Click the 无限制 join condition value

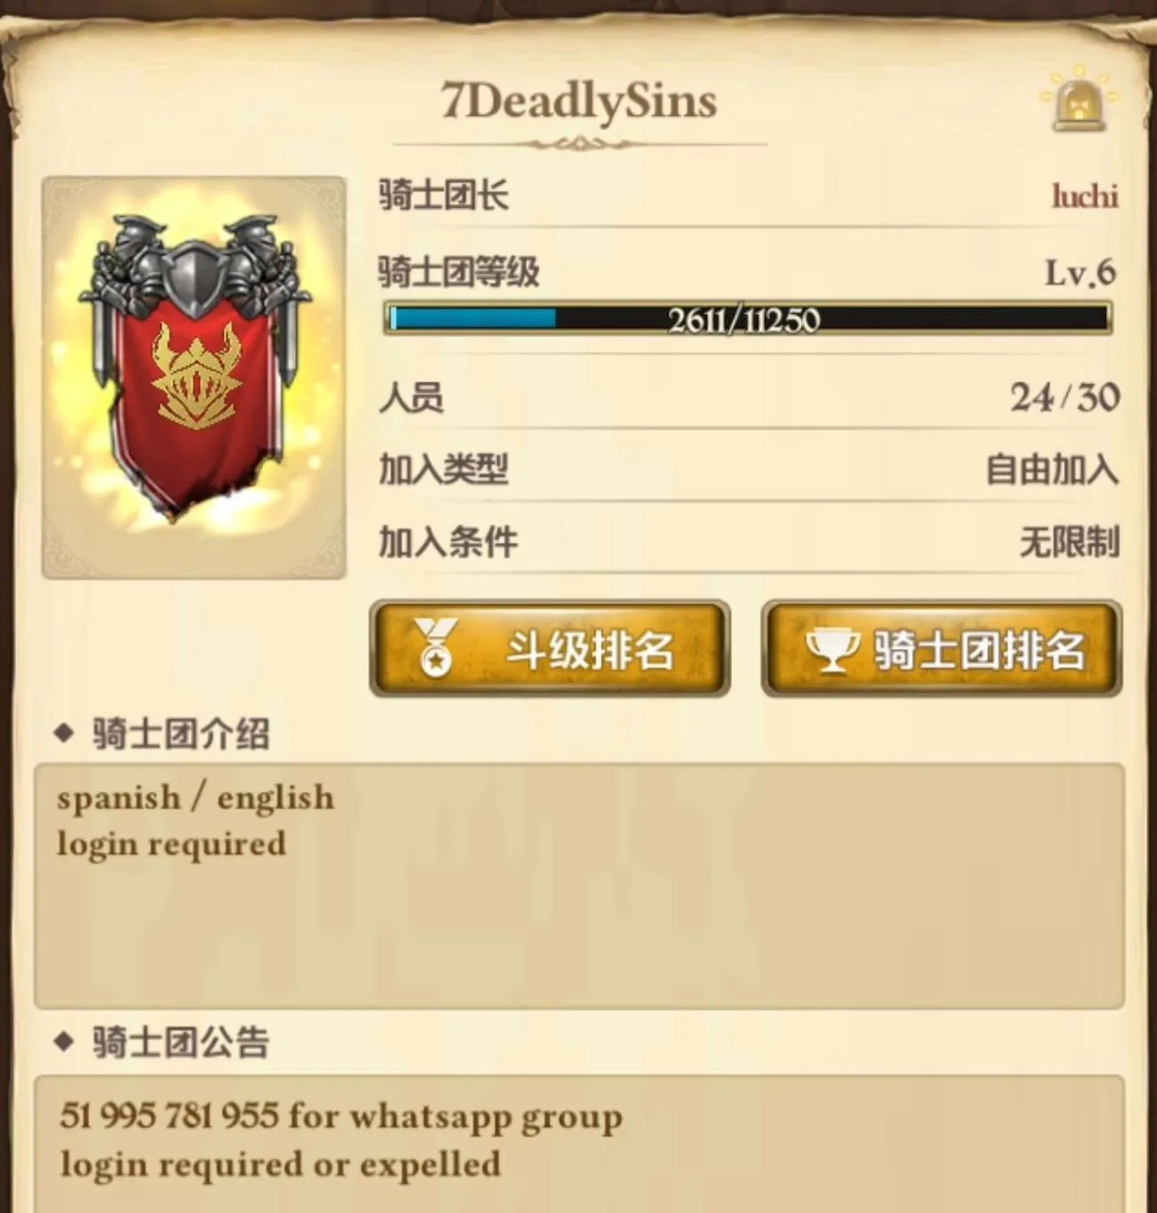1069,541
